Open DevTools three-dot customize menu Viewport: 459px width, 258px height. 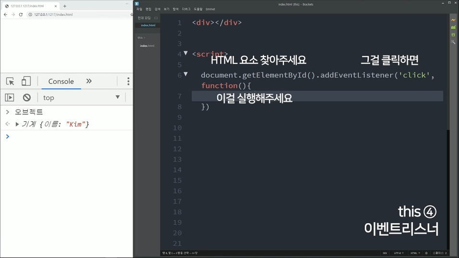(x=128, y=82)
